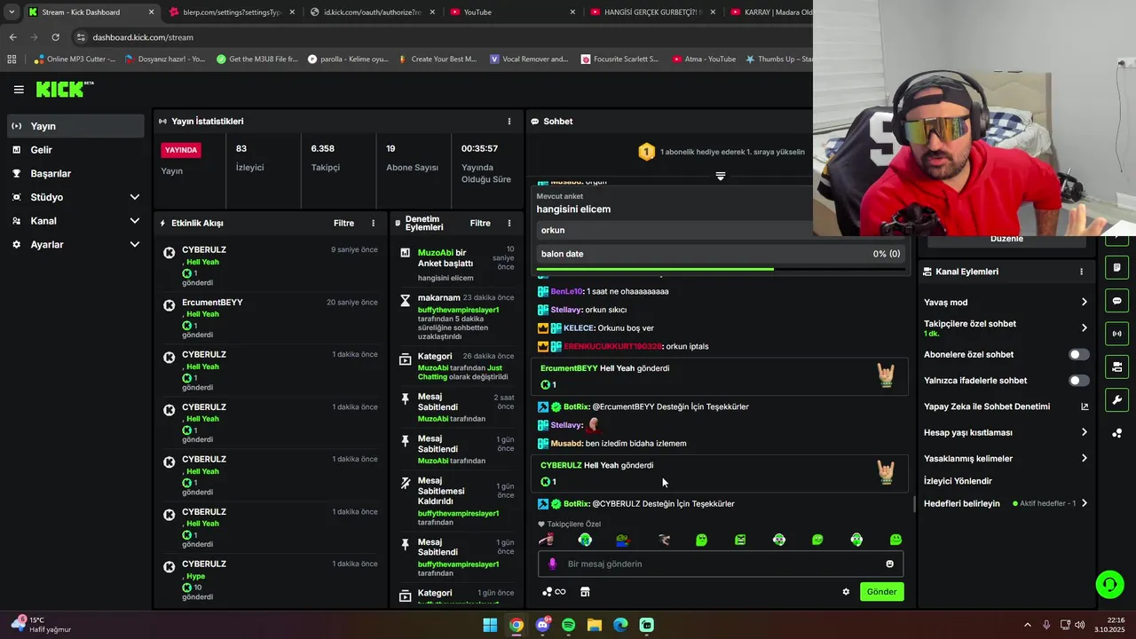Click Filtre in Denetim Eylemleri panel

[x=480, y=224]
